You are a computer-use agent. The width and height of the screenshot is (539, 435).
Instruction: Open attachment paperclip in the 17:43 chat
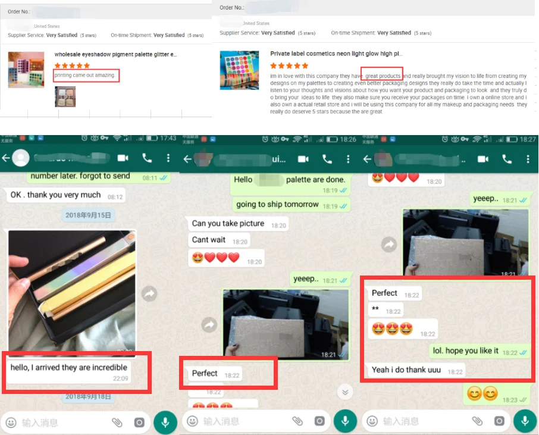point(117,422)
